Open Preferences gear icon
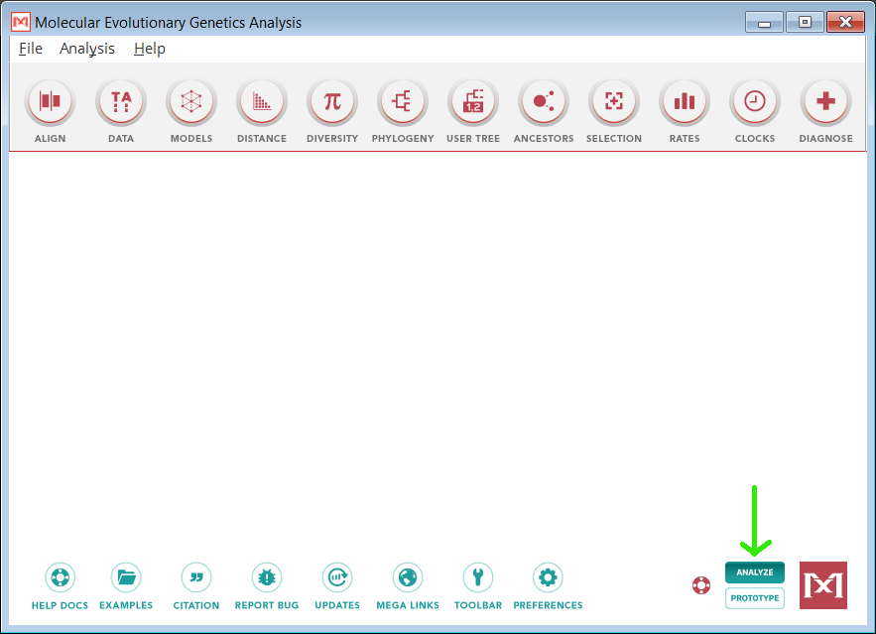876x634 pixels. click(x=548, y=577)
